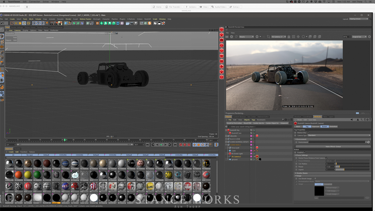Open the Layout Startup dropdown
The width and height of the screenshot is (375, 211).
coord(358,19)
